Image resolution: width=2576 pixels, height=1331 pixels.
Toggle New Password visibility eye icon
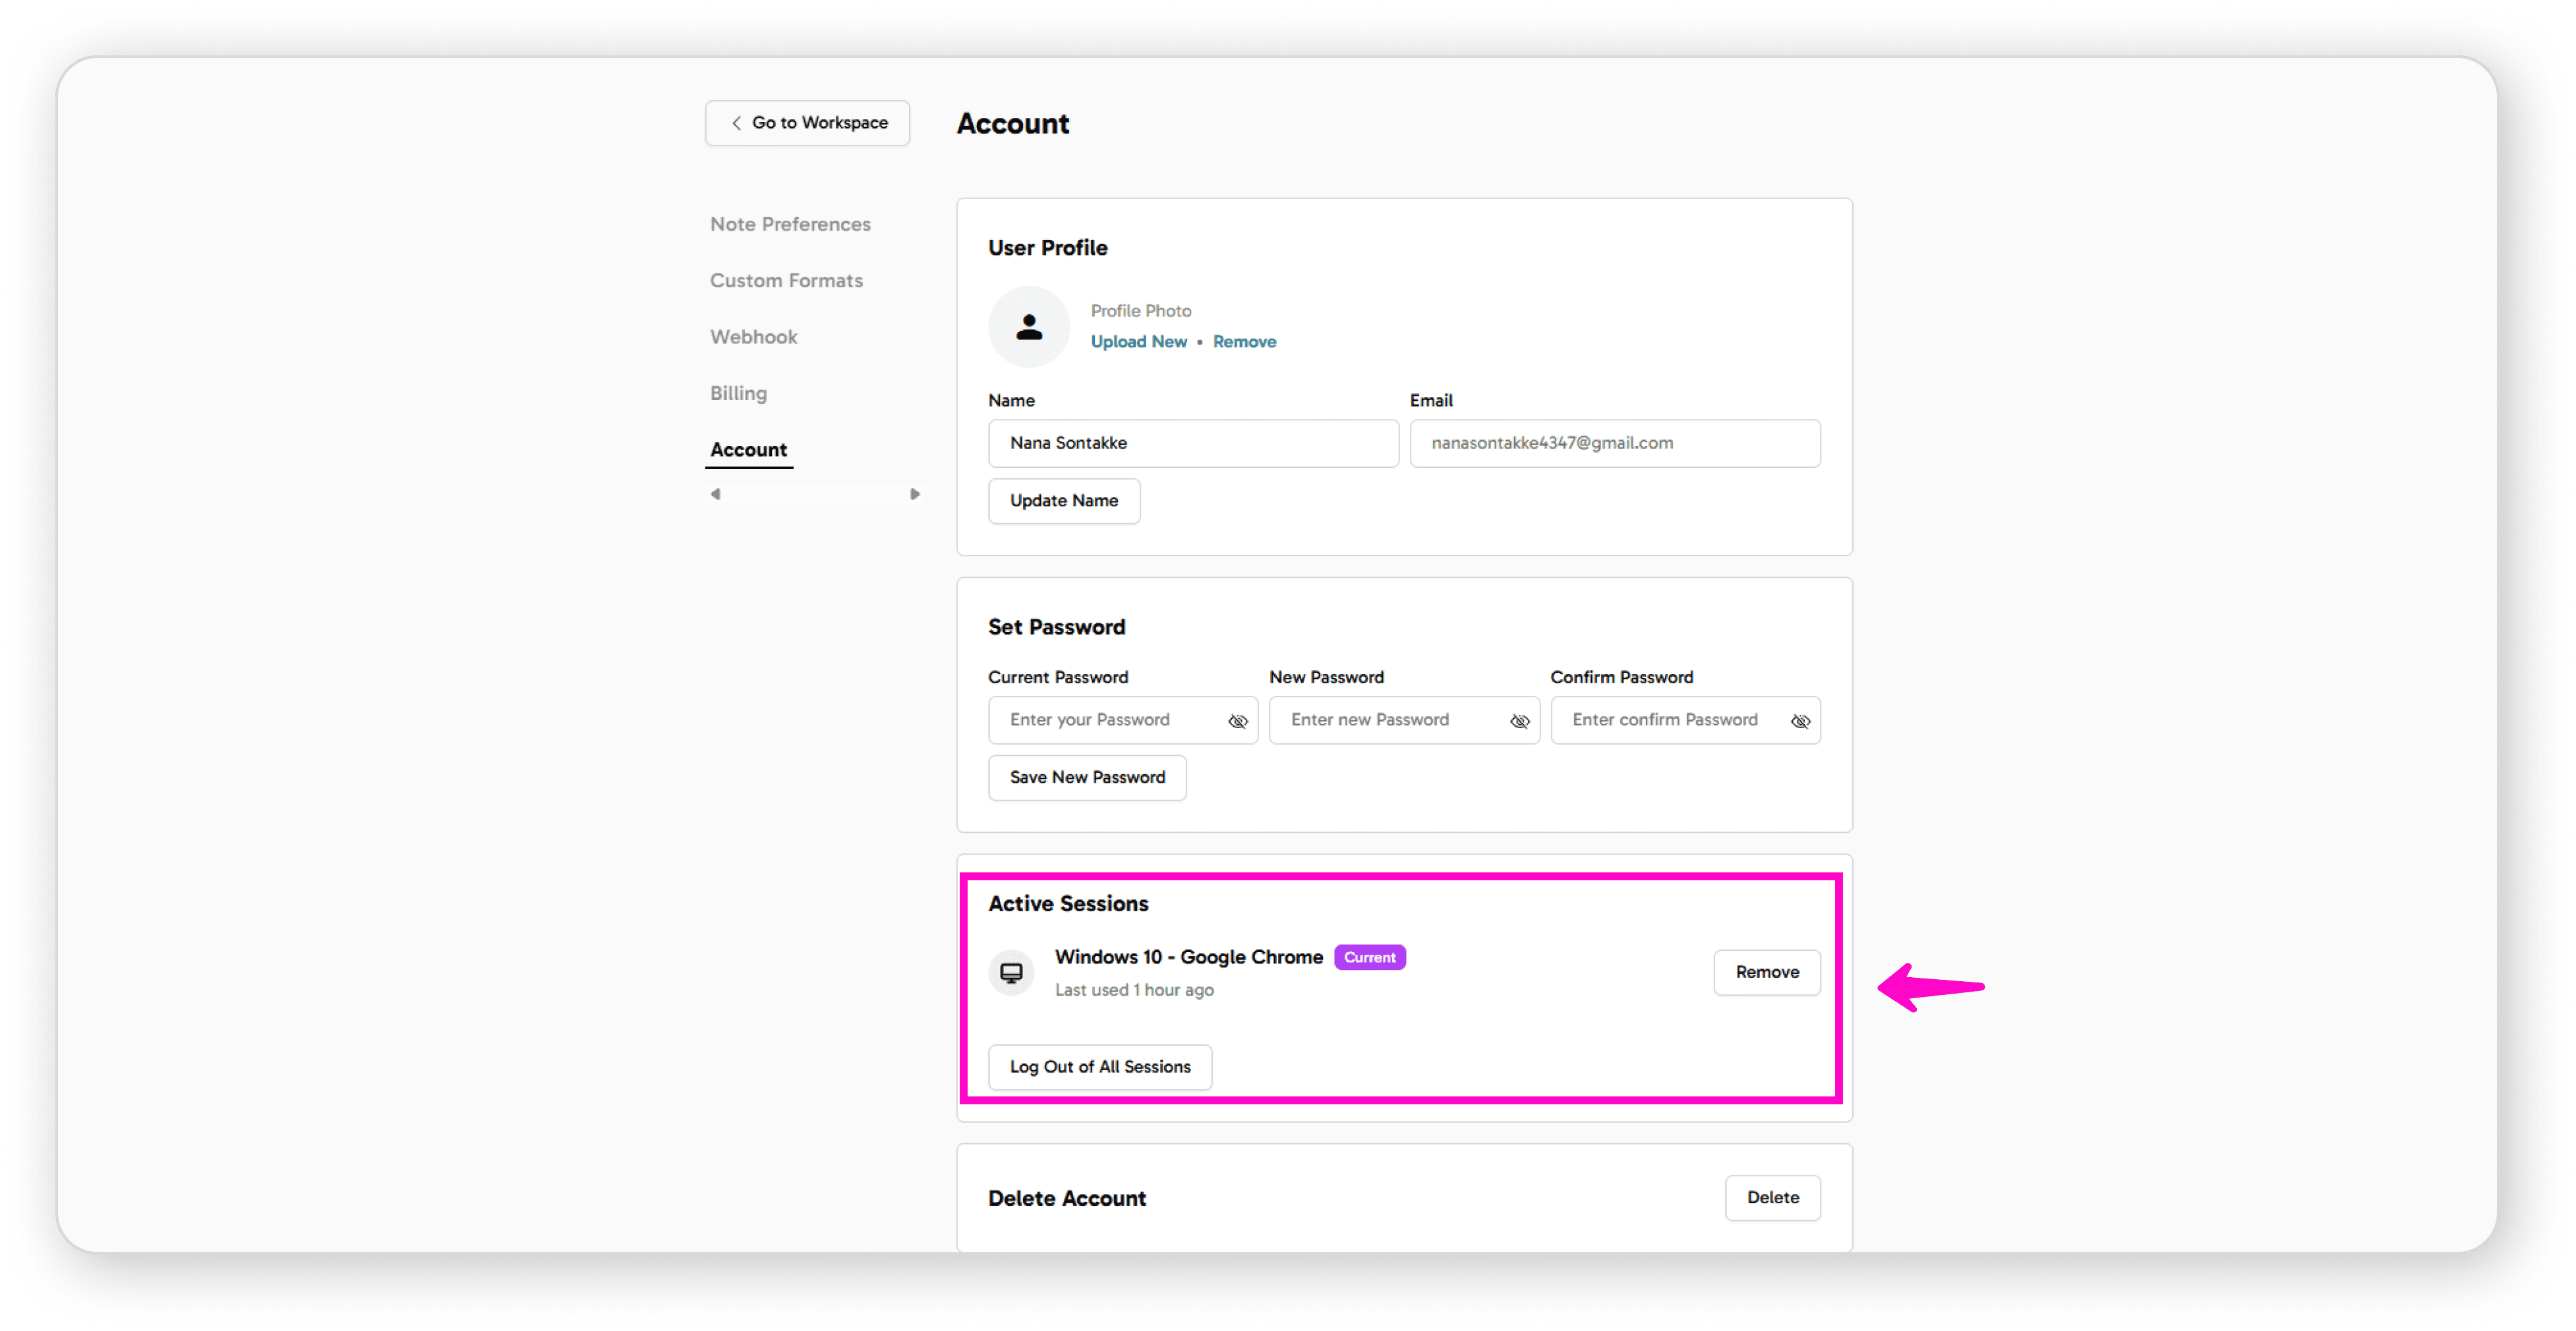1519,720
